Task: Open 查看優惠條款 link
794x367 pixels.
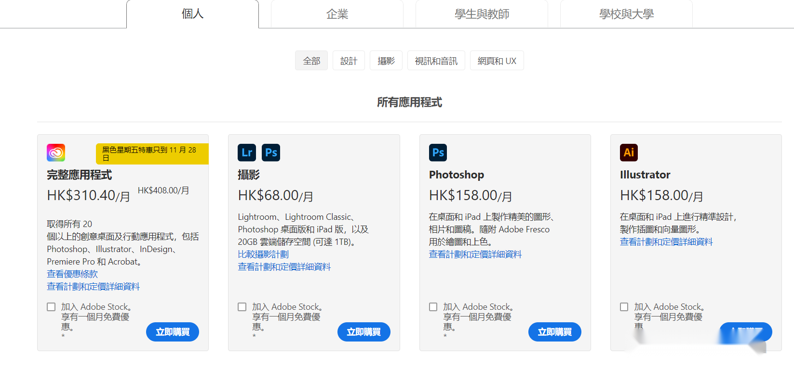Action: click(72, 274)
